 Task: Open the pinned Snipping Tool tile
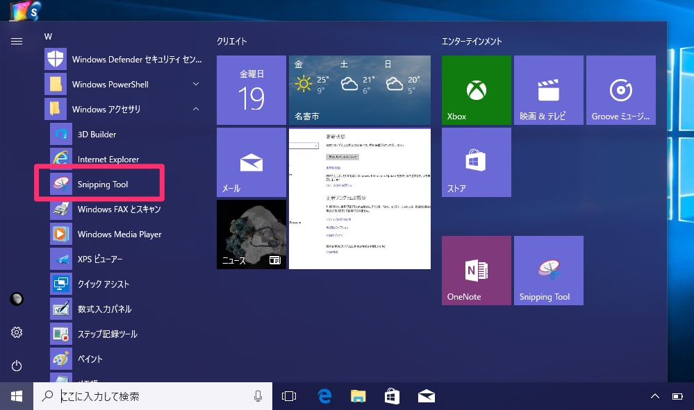(548, 271)
